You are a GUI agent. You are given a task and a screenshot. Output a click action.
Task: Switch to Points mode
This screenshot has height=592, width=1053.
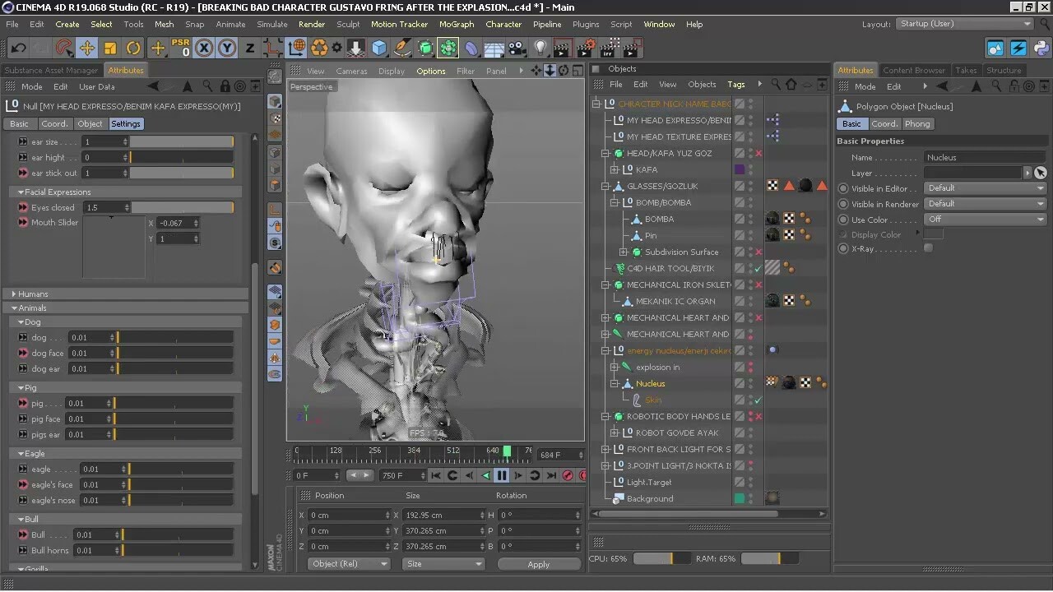(x=275, y=154)
